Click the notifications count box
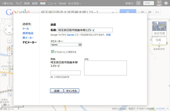 coord(138,3)
